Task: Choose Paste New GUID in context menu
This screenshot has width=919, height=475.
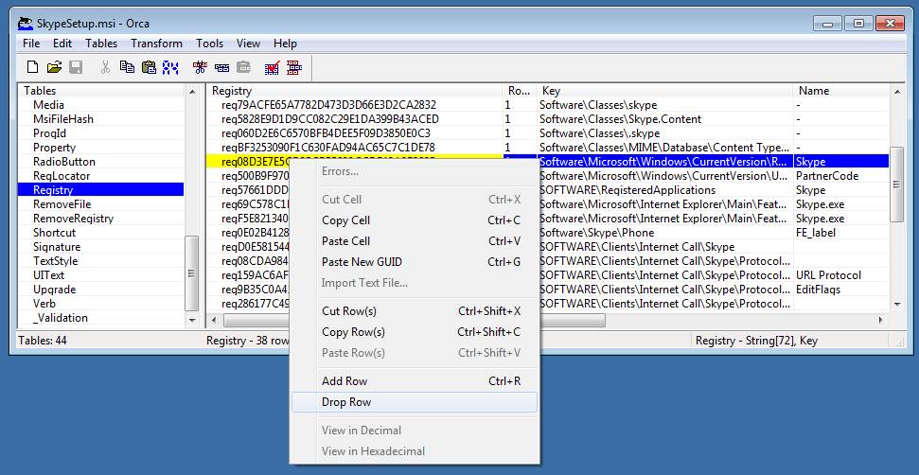Action: 415,262
